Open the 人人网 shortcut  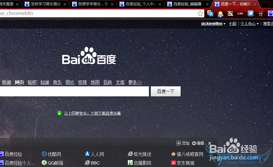(94, 154)
